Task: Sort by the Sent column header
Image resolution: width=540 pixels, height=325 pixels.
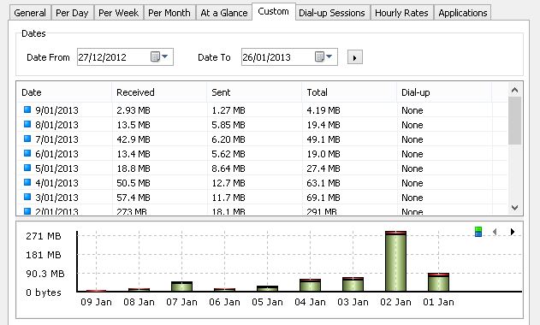Action: coord(254,92)
